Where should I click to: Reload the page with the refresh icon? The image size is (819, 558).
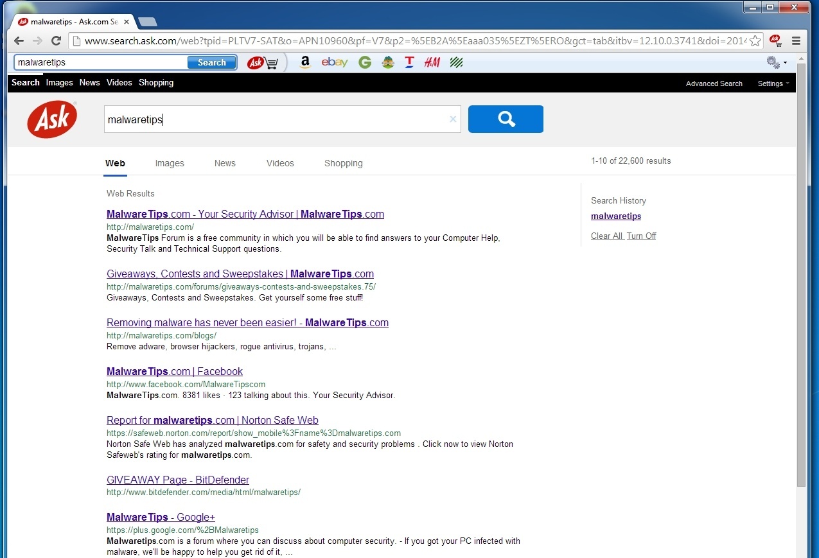(57, 40)
